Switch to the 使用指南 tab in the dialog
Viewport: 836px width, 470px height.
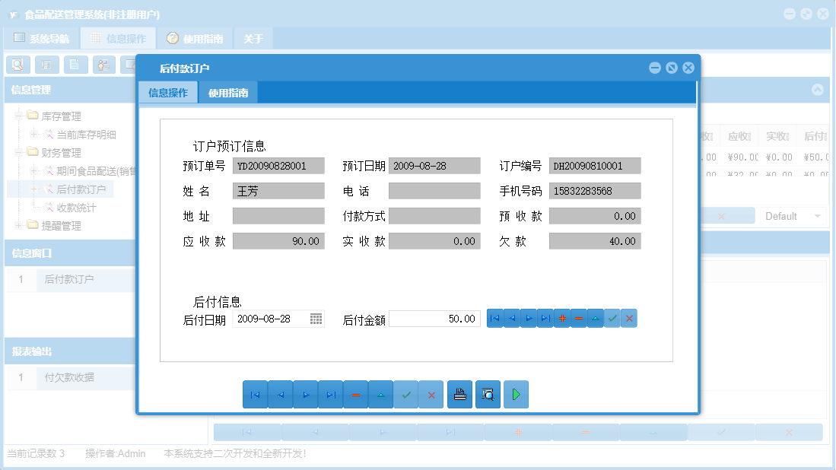point(227,91)
